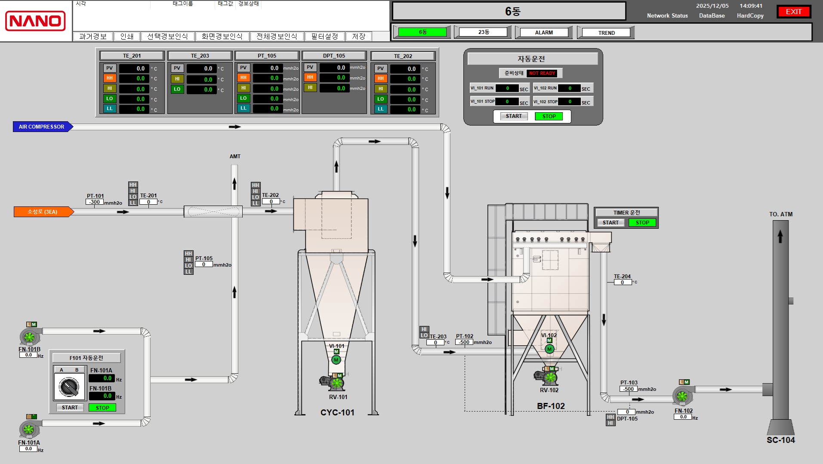Click the VI-102 vibrator motor icon
Screen dimensions: 823x464
(549, 349)
